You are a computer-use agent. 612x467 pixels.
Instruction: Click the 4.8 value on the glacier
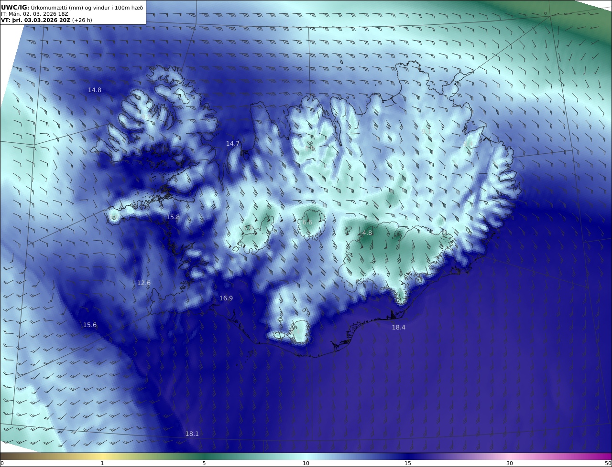point(367,233)
